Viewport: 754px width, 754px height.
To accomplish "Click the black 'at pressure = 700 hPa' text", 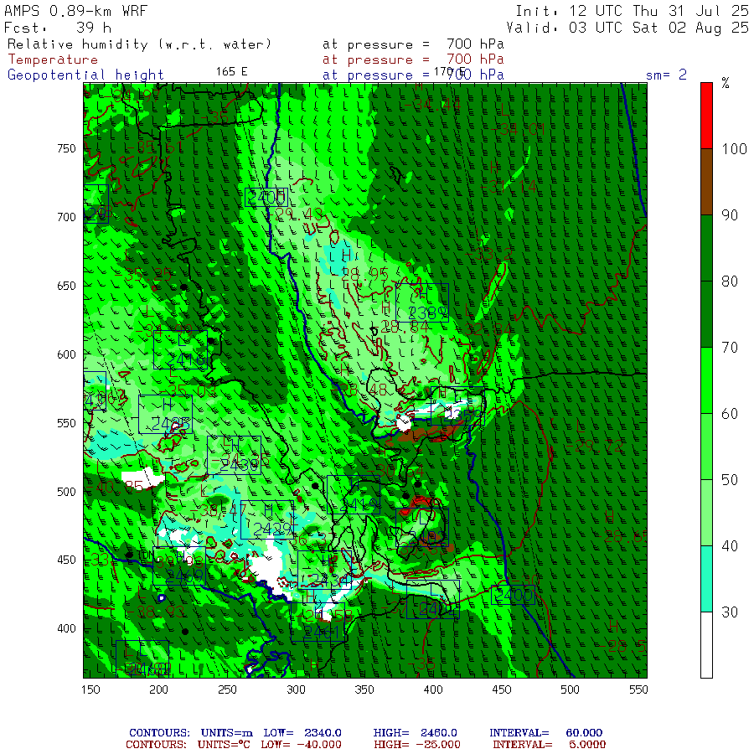I will click(413, 44).
